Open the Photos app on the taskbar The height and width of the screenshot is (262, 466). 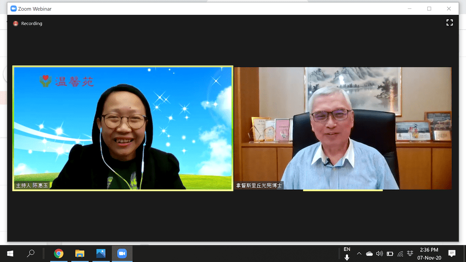tap(101, 254)
